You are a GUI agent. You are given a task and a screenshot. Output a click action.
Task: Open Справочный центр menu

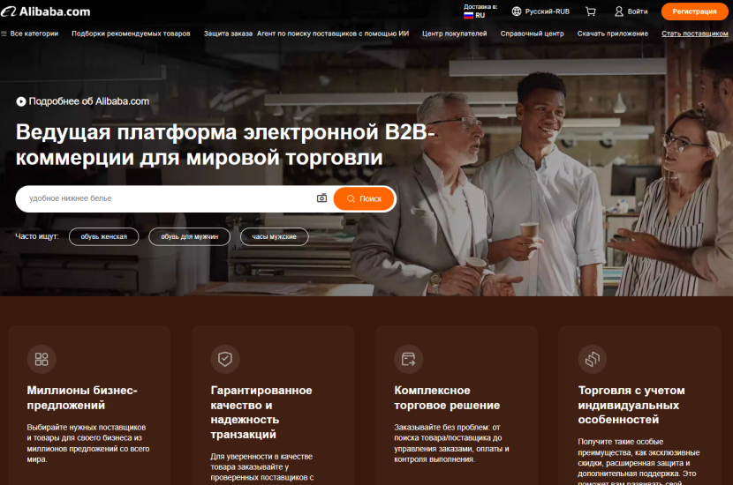tap(532, 34)
